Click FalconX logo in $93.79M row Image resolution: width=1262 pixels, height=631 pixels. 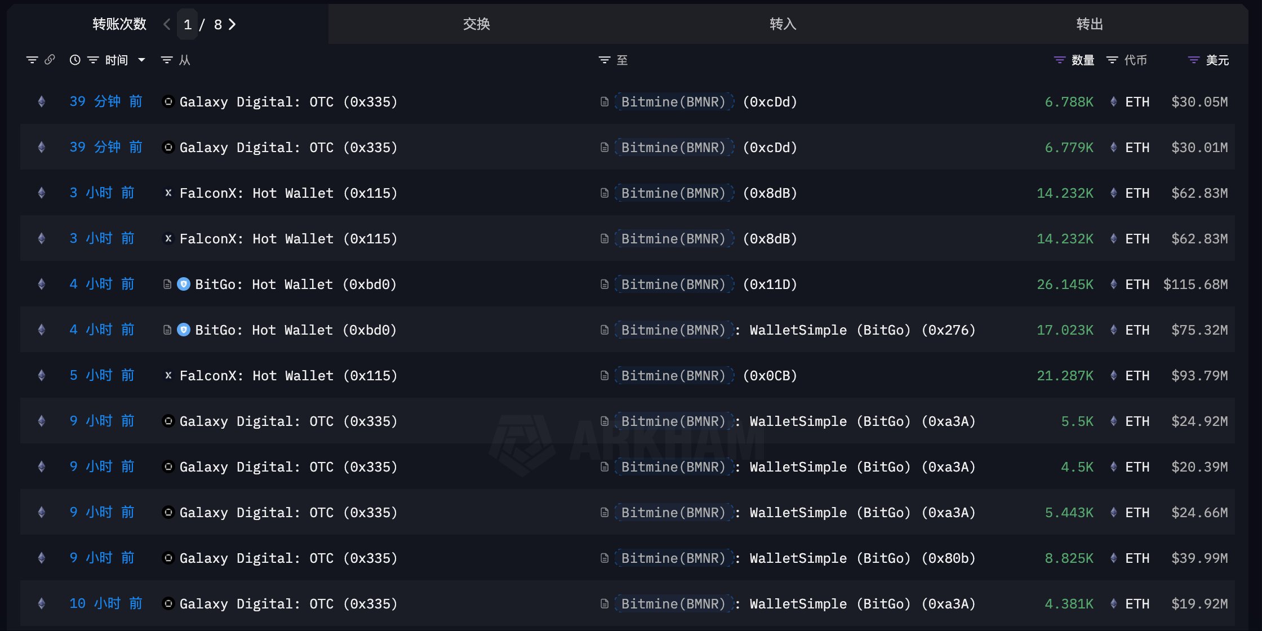(168, 375)
